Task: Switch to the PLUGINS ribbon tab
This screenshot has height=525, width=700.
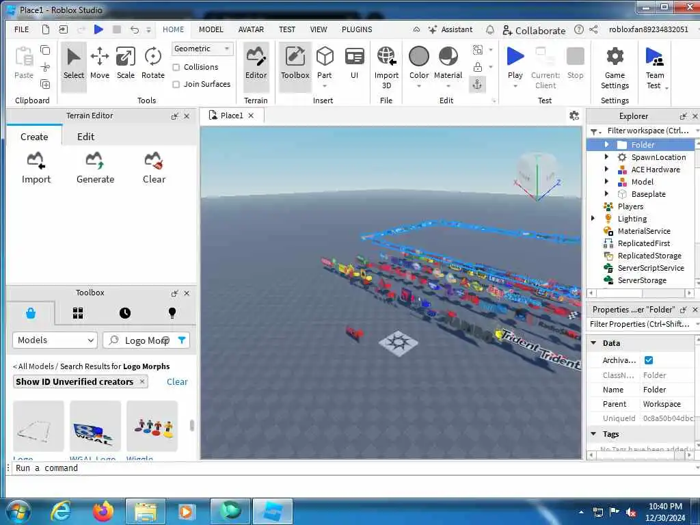Action: pos(357,29)
